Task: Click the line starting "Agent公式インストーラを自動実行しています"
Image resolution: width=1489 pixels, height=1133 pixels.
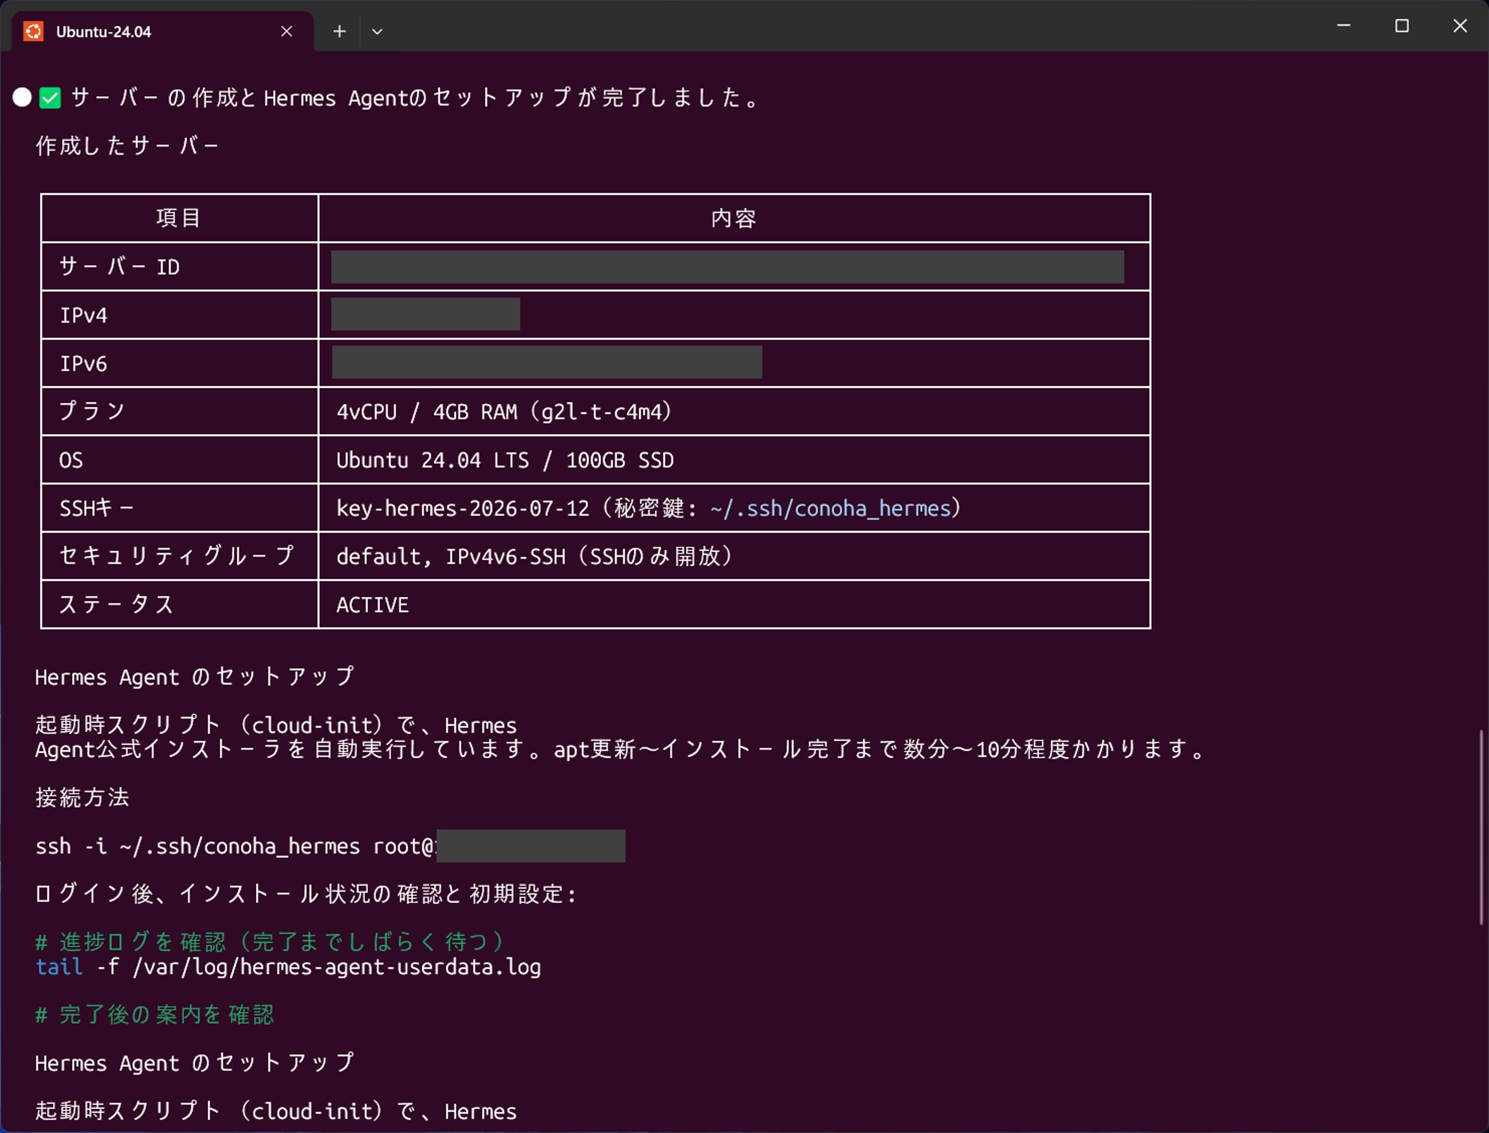Action: (x=621, y=749)
